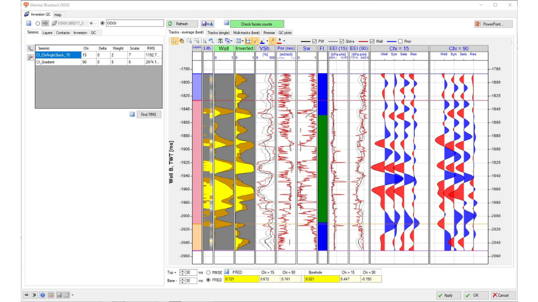Click the remove seismic row icon
Viewport: 538px width, 302px height.
point(30,57)
